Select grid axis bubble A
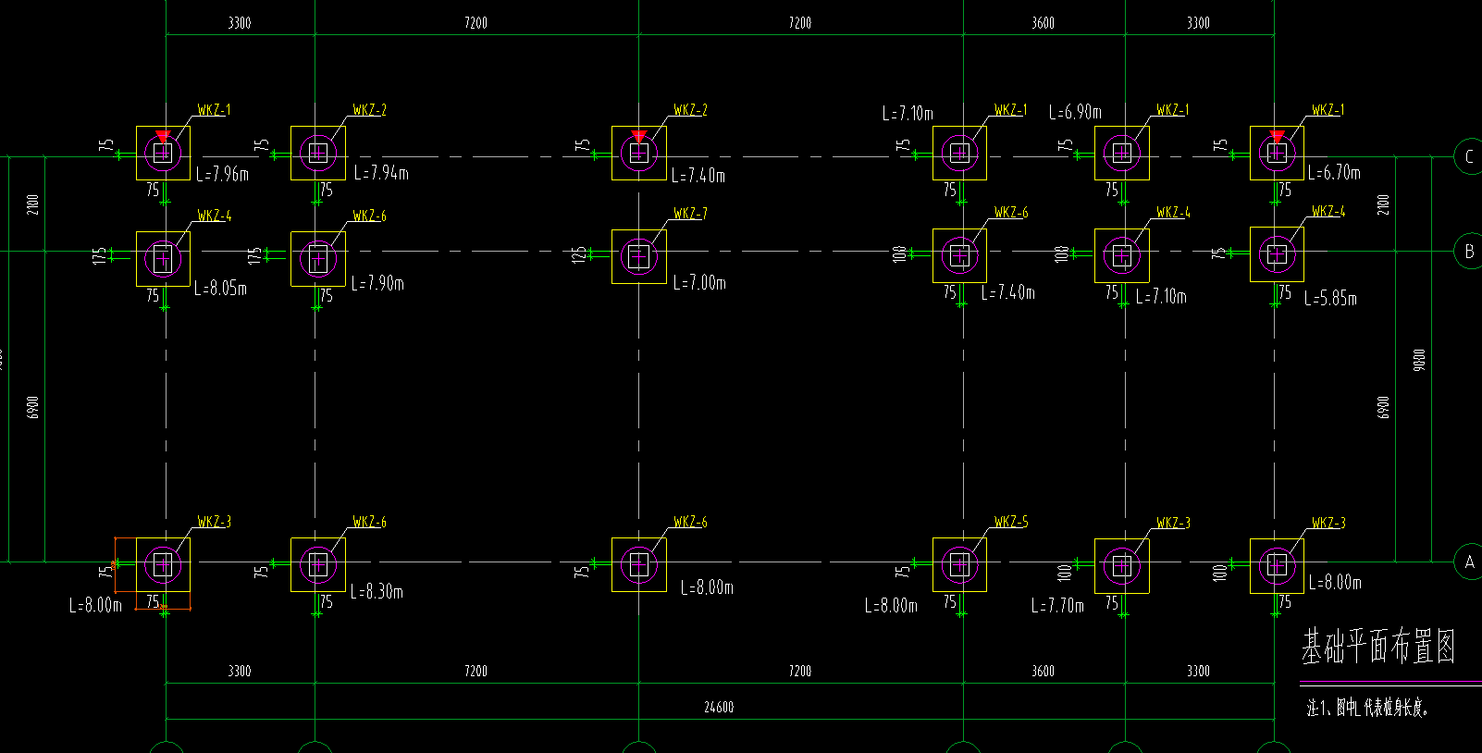1482x753 pixels. [x=1468, y=562]
